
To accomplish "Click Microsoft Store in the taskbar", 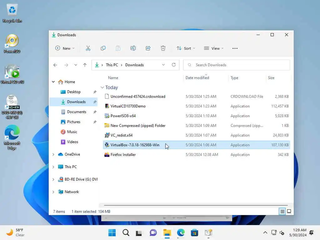I will point(194,232).
